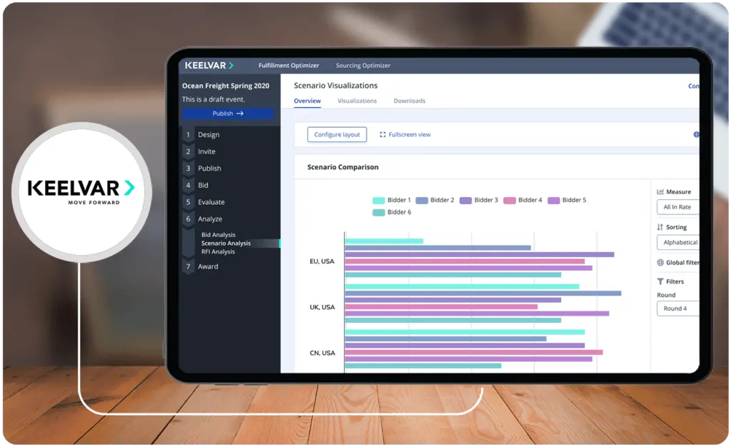Open the Measure dropdown showing All In Rate

coord(678,207)
